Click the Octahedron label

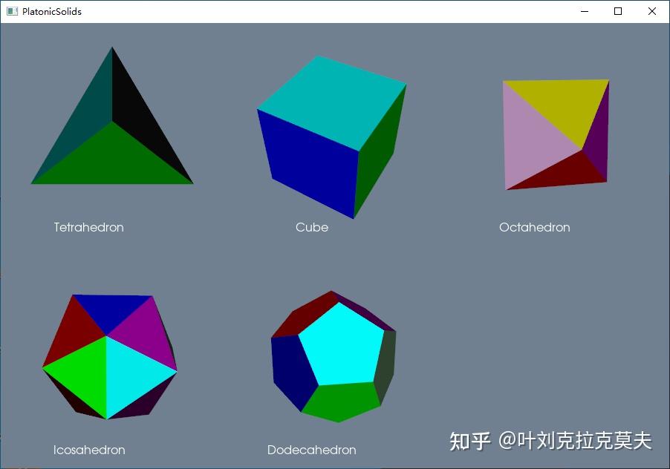point(534,228)
